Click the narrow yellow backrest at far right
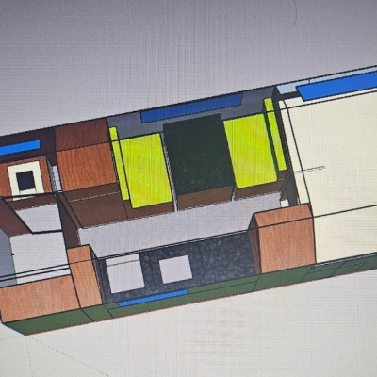377x377 pixels. coord(275,135)
